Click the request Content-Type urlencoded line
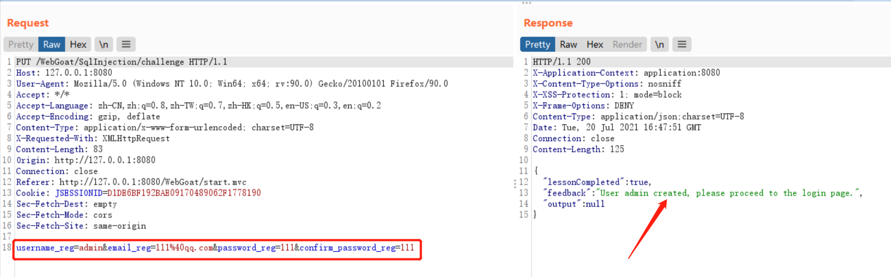This screenshot has width=891, height=277. pyautogui.click(x=165, y=127)
